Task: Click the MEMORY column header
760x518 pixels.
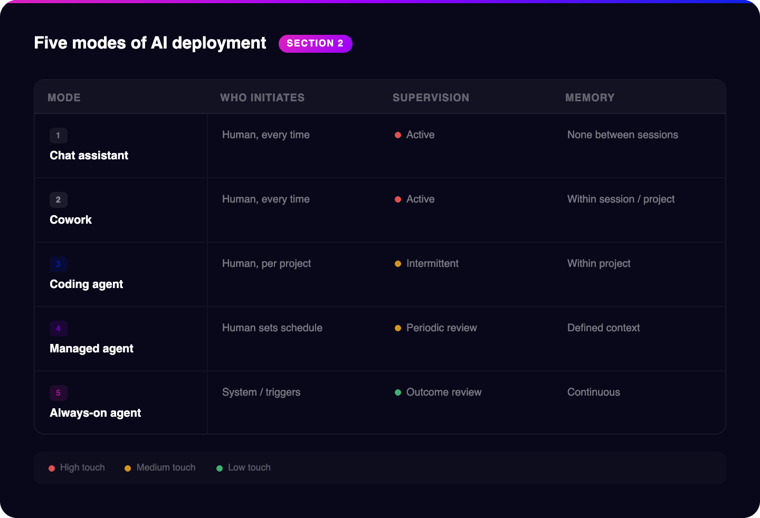Action: pyautogui.click(x=590, y=98)
